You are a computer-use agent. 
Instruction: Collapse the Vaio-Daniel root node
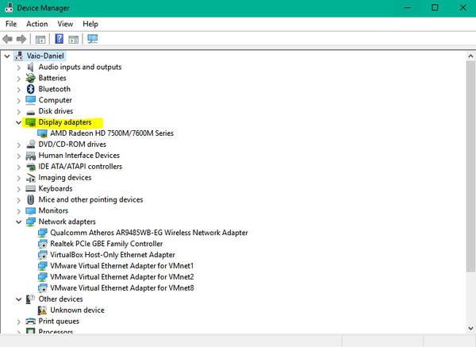point(8,56)
